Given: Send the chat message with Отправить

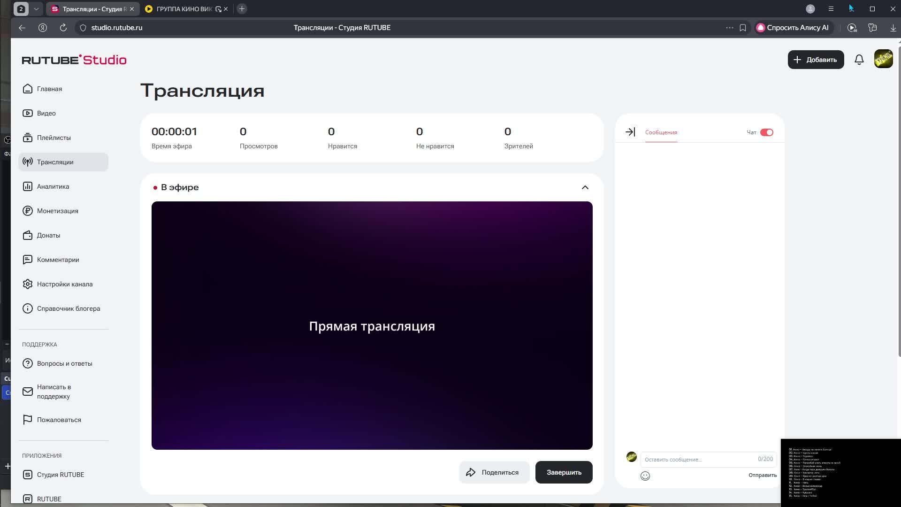Looking at the screenshot, I should coord(763,475).
